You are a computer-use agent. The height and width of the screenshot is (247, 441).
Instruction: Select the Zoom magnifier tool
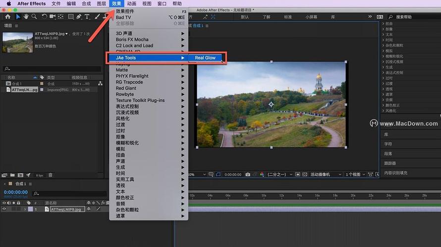tap(34, 17)
